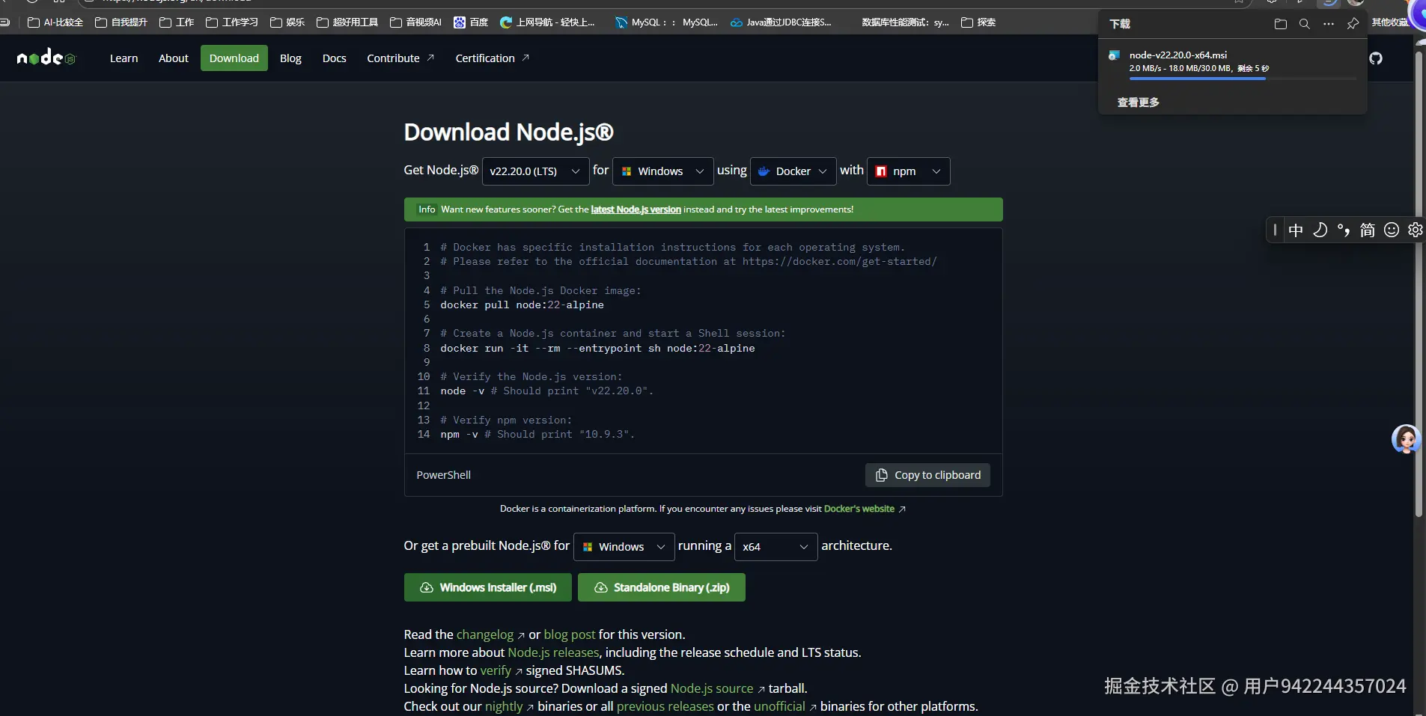
Task: Open the MySQL bookmark
Action: (x=666, y=22)
